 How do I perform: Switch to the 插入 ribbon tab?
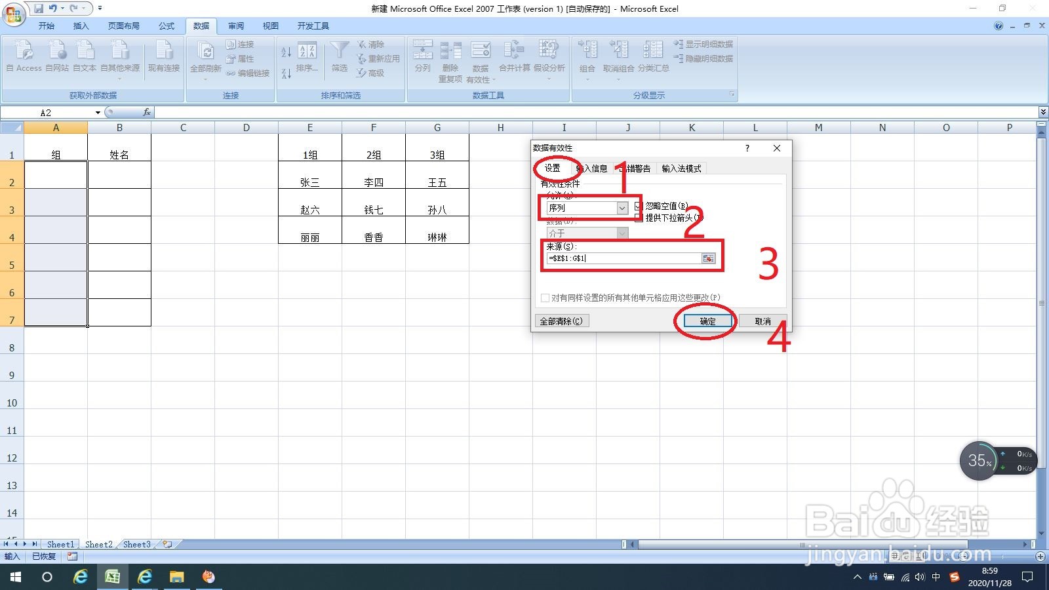point(81,26)
